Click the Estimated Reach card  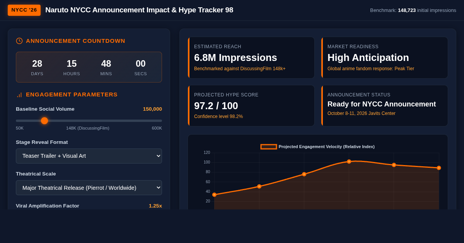251,57
